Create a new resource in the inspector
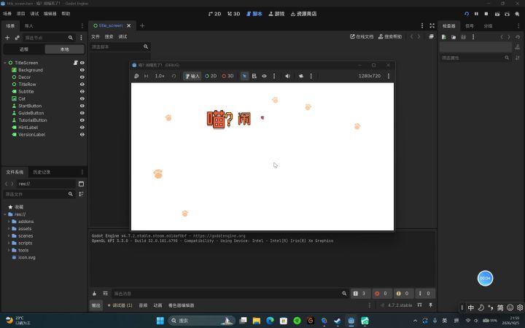The image size is (525, 328). coord(443,37)
